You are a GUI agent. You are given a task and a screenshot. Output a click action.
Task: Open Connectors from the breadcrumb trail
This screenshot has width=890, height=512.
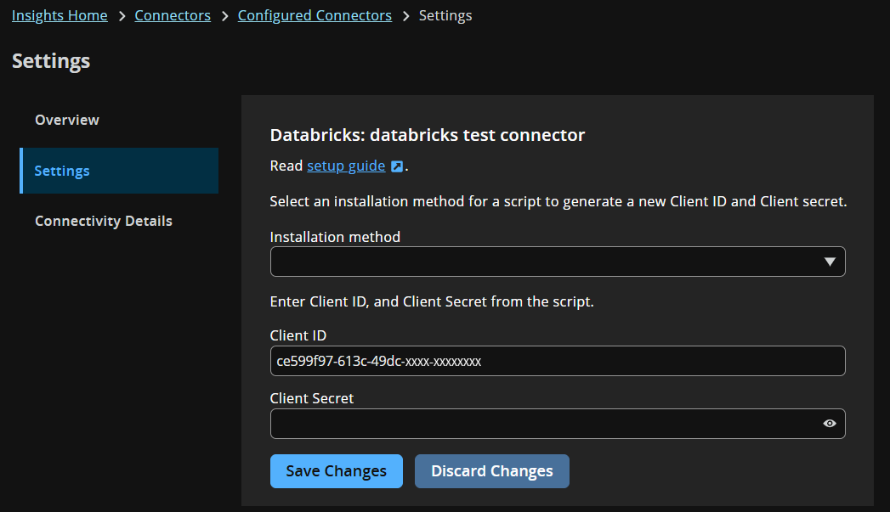(173, 15)
